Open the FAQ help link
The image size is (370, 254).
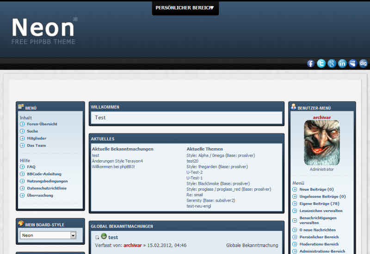(x=31, y=167)
